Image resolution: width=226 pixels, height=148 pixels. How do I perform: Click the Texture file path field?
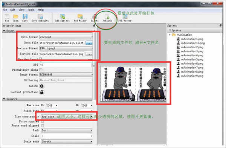[x=62, y=54]
